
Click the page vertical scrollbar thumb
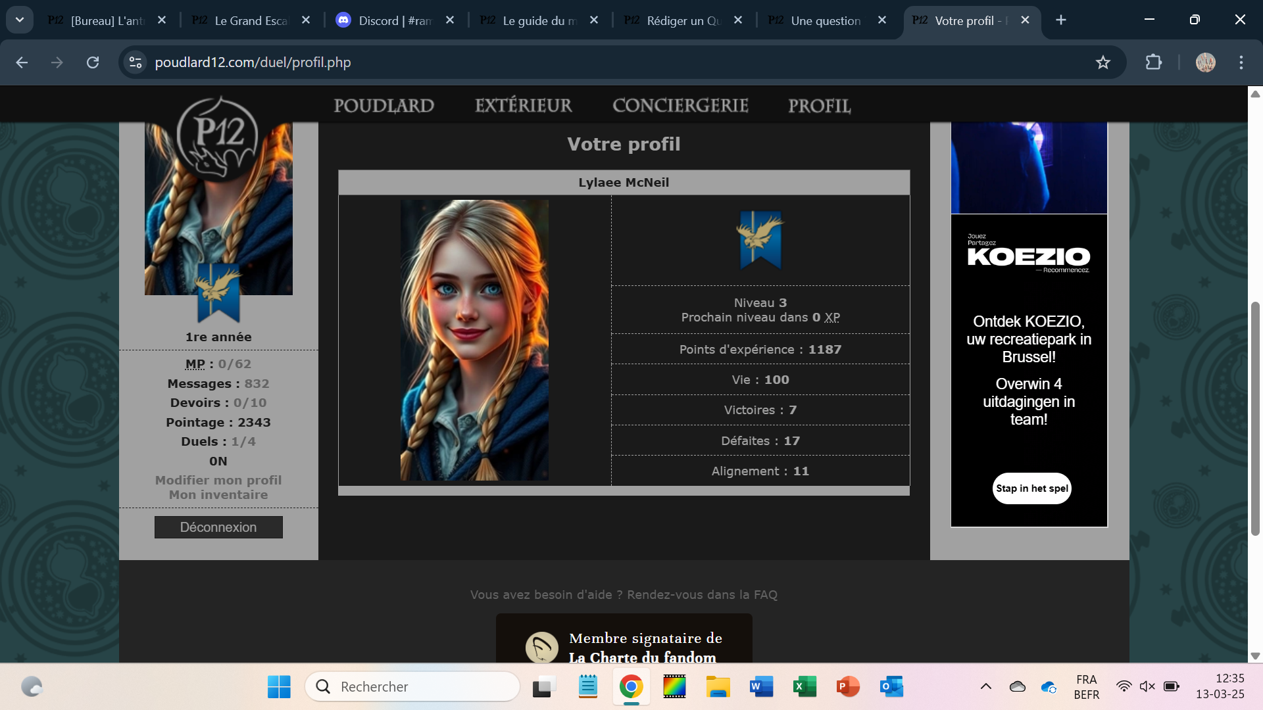point(1255,418)
